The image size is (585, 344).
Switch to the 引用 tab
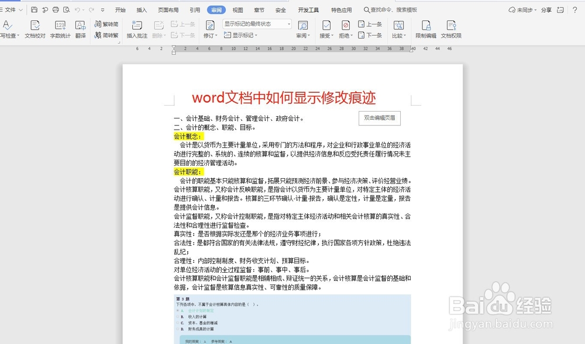click(x=195, y=10)
